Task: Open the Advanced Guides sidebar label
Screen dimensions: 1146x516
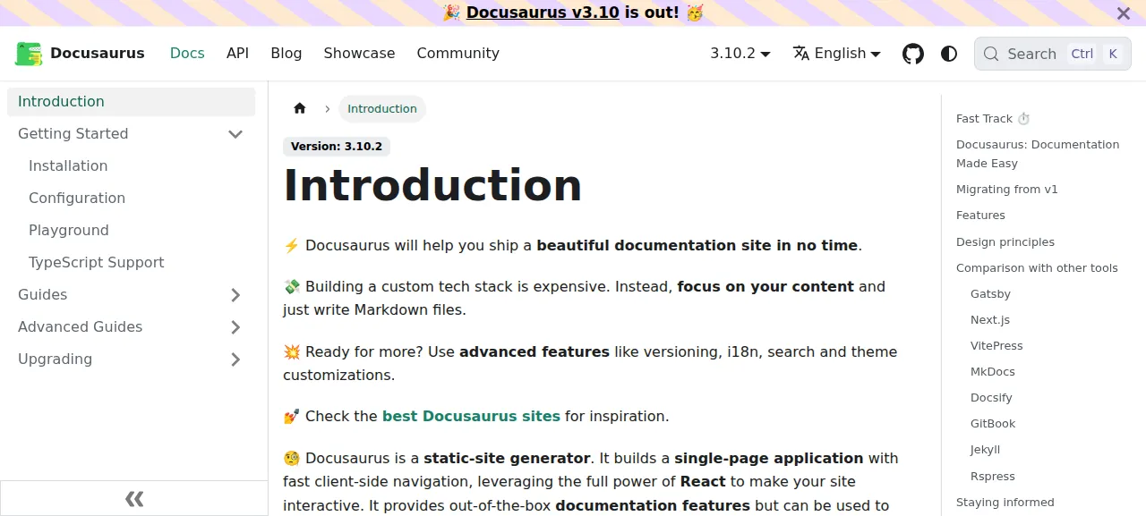Action: (81, 327)
